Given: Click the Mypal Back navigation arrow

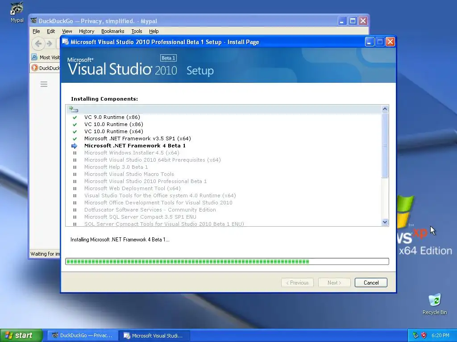Looking at the screenshot, I should coord(38,44).
